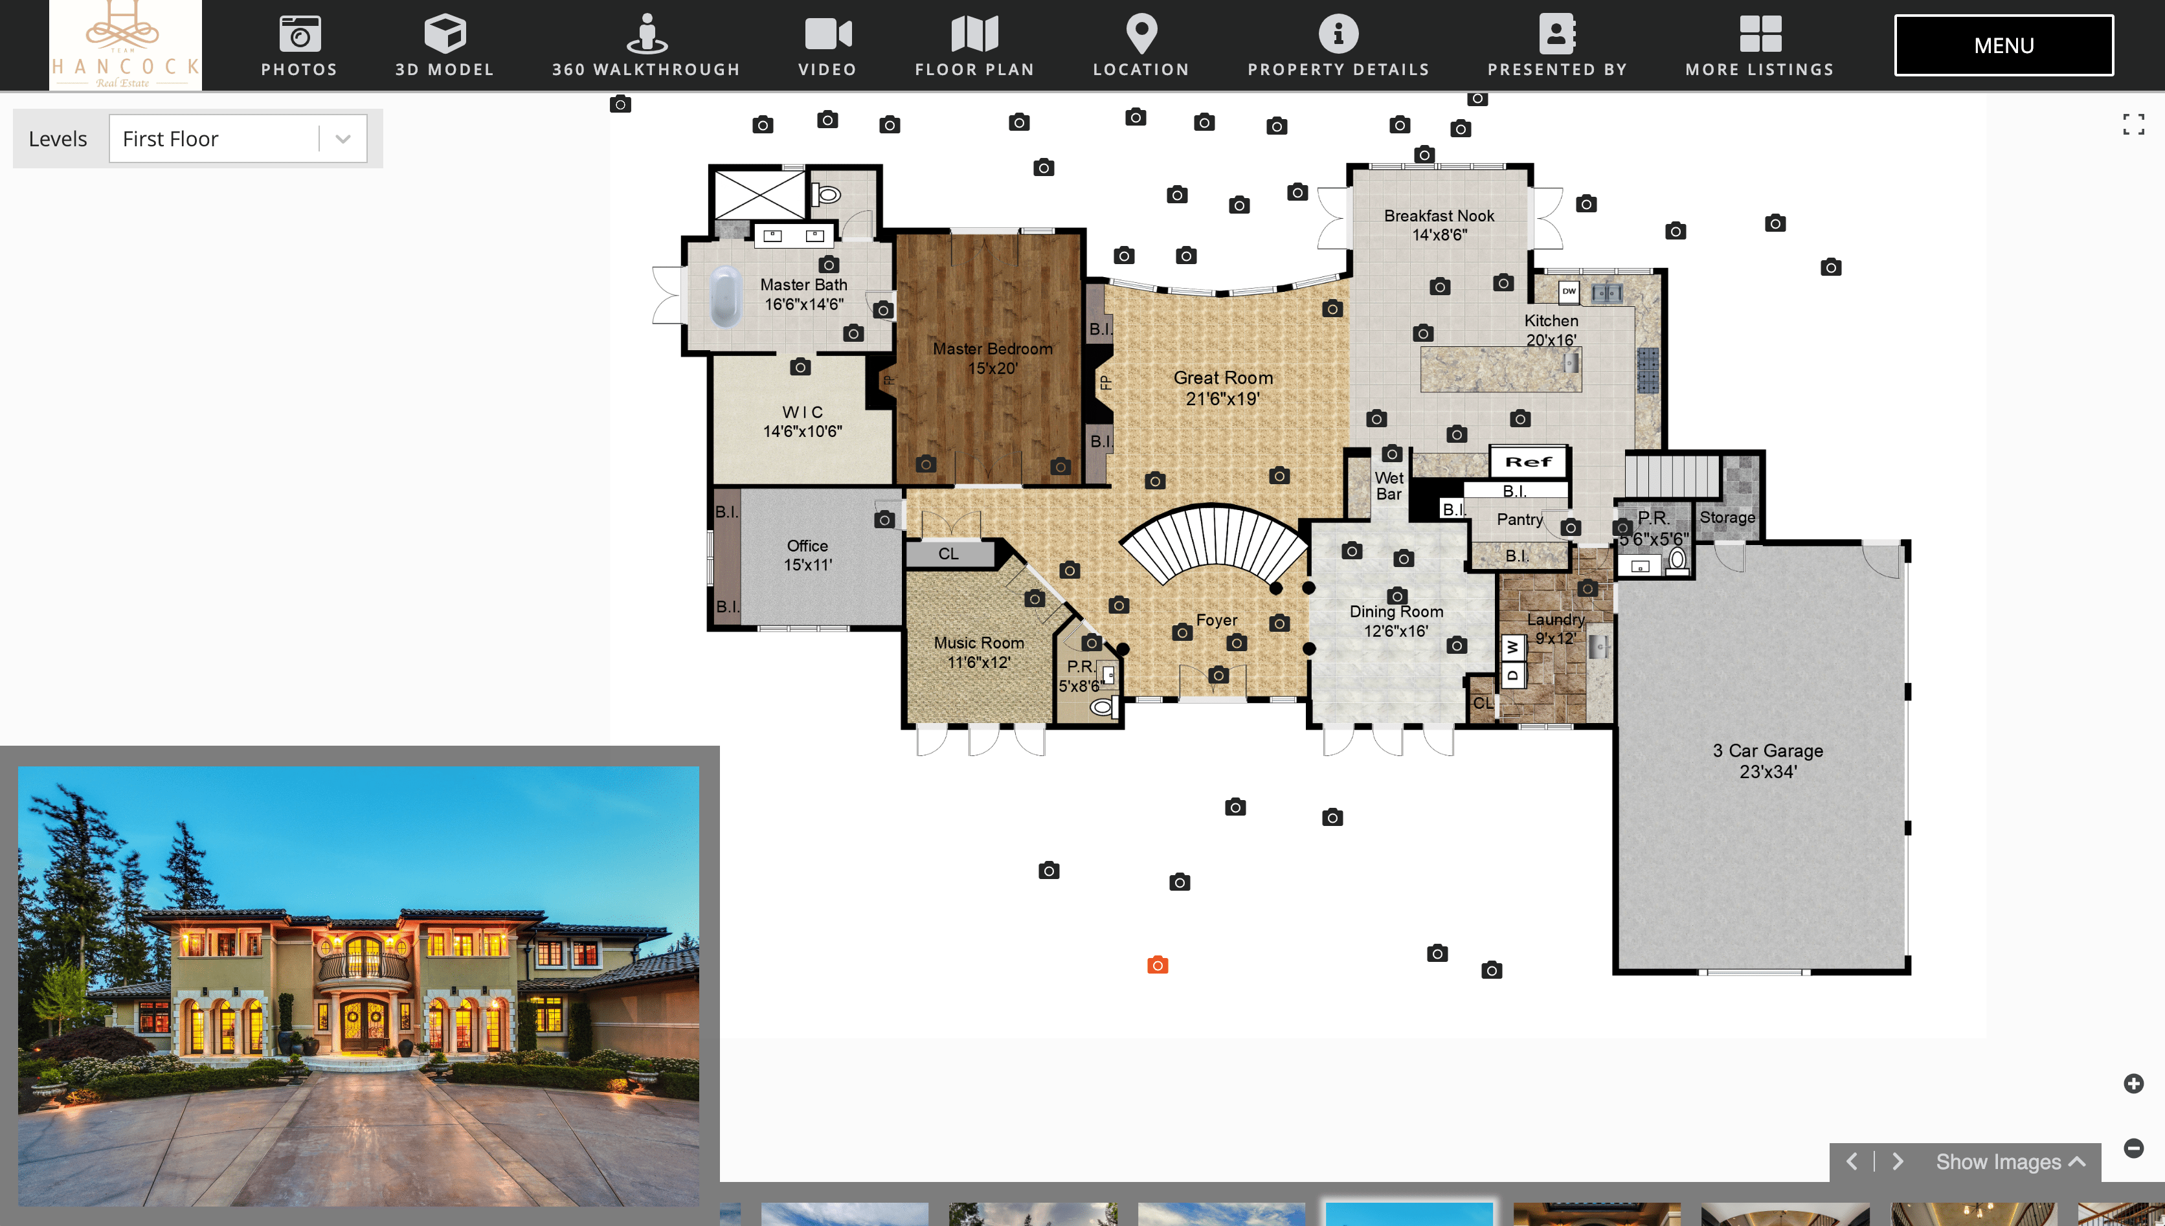Zoom out with the minus icon
This screenshot has height=1226, width=2165.
pos(2133,1148)
